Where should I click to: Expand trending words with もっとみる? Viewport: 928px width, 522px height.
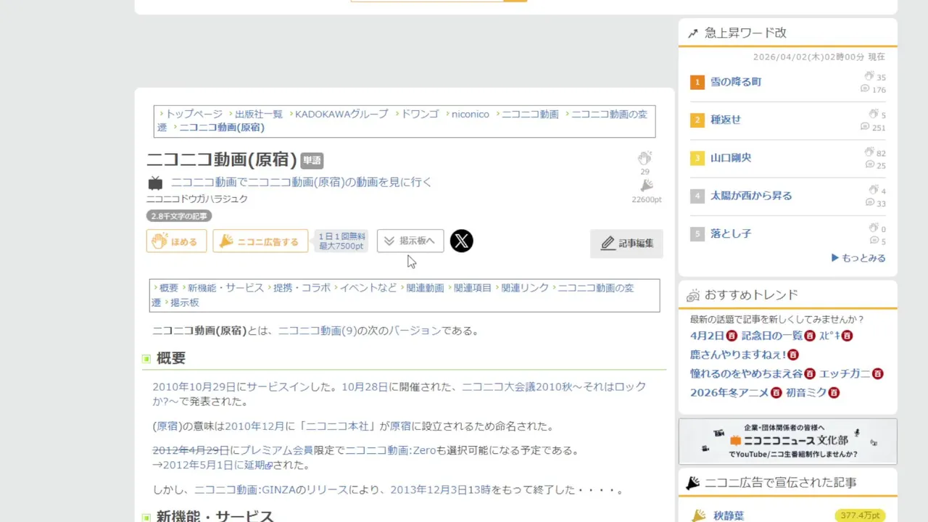tap(858, 257)
